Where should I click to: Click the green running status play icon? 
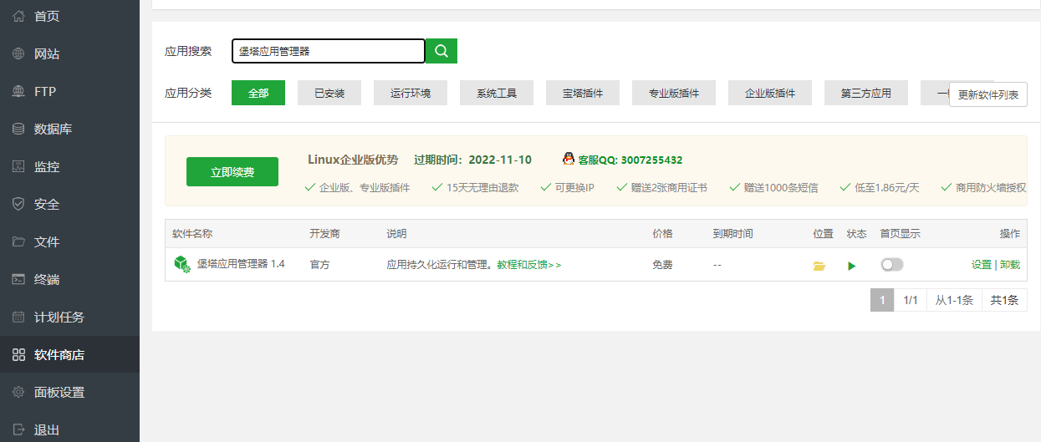852,266
